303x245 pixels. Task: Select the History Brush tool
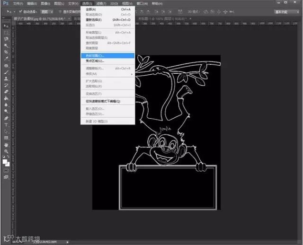click(6, 85)
